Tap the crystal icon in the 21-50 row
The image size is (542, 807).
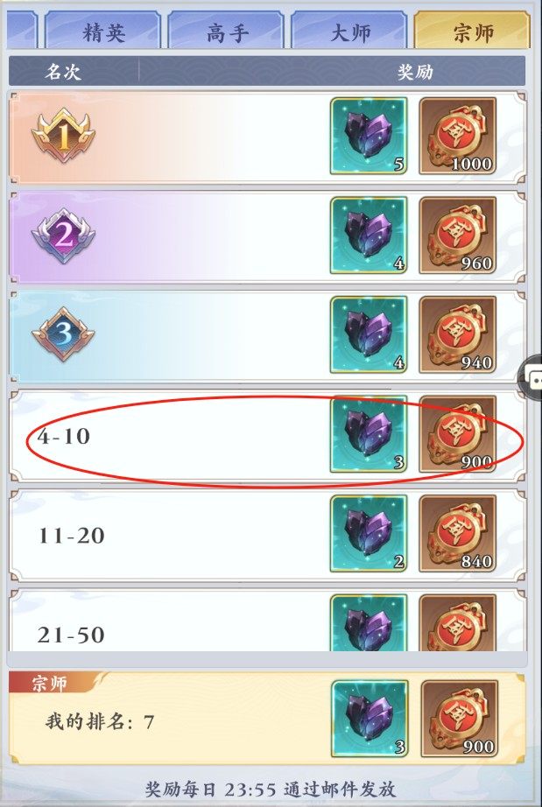tap(369, 622)
